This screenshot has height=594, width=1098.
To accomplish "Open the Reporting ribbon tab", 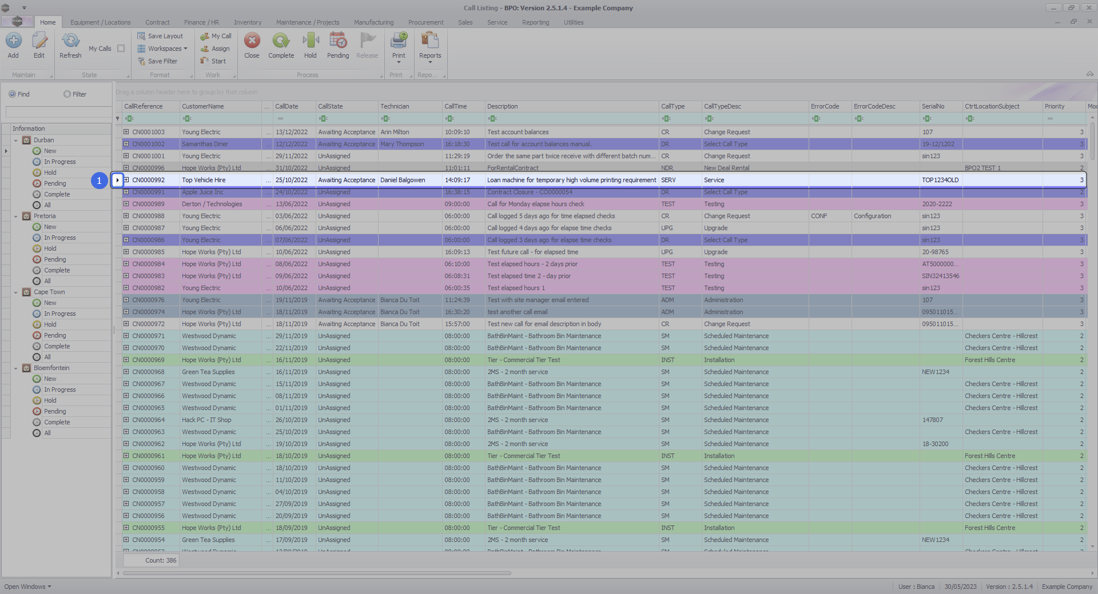I will (535, 22).
